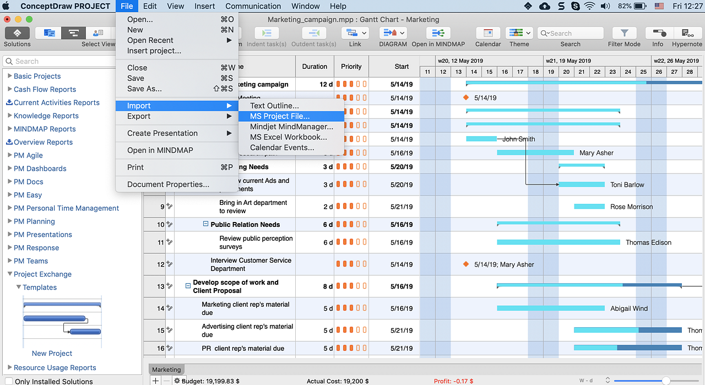Open the Solutions panel icon
This screenshot has height=385, width=705.
coord(17,33)
